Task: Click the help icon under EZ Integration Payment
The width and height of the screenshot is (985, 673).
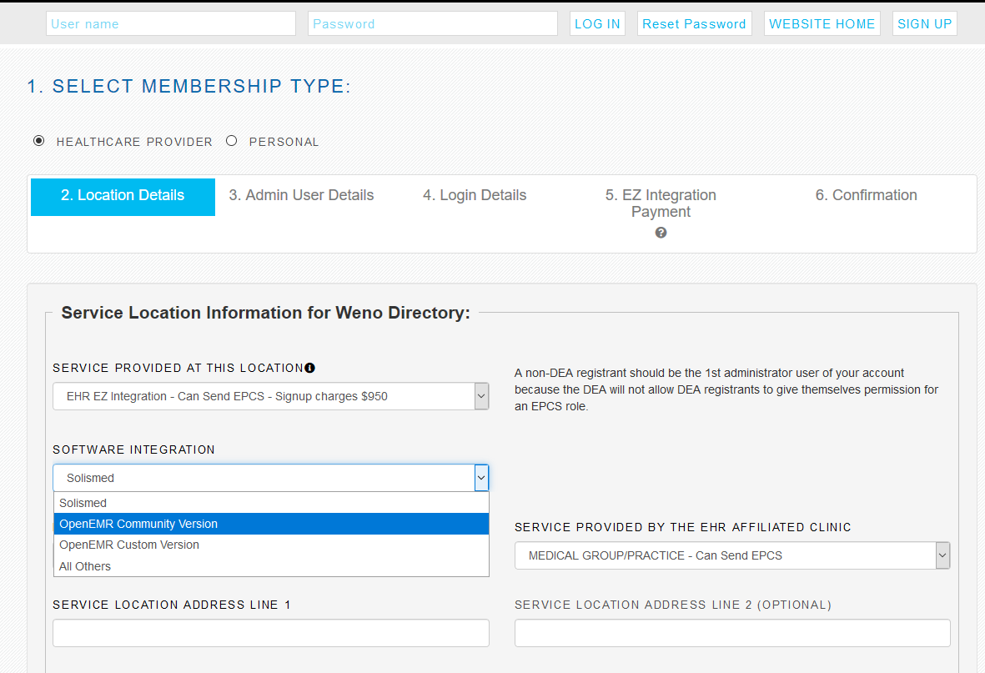Action: [661, 233]
